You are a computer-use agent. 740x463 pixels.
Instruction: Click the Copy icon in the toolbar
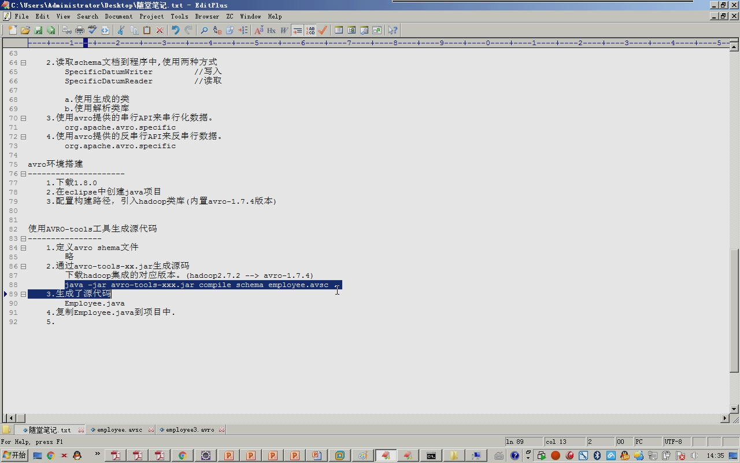coord(134,30)
